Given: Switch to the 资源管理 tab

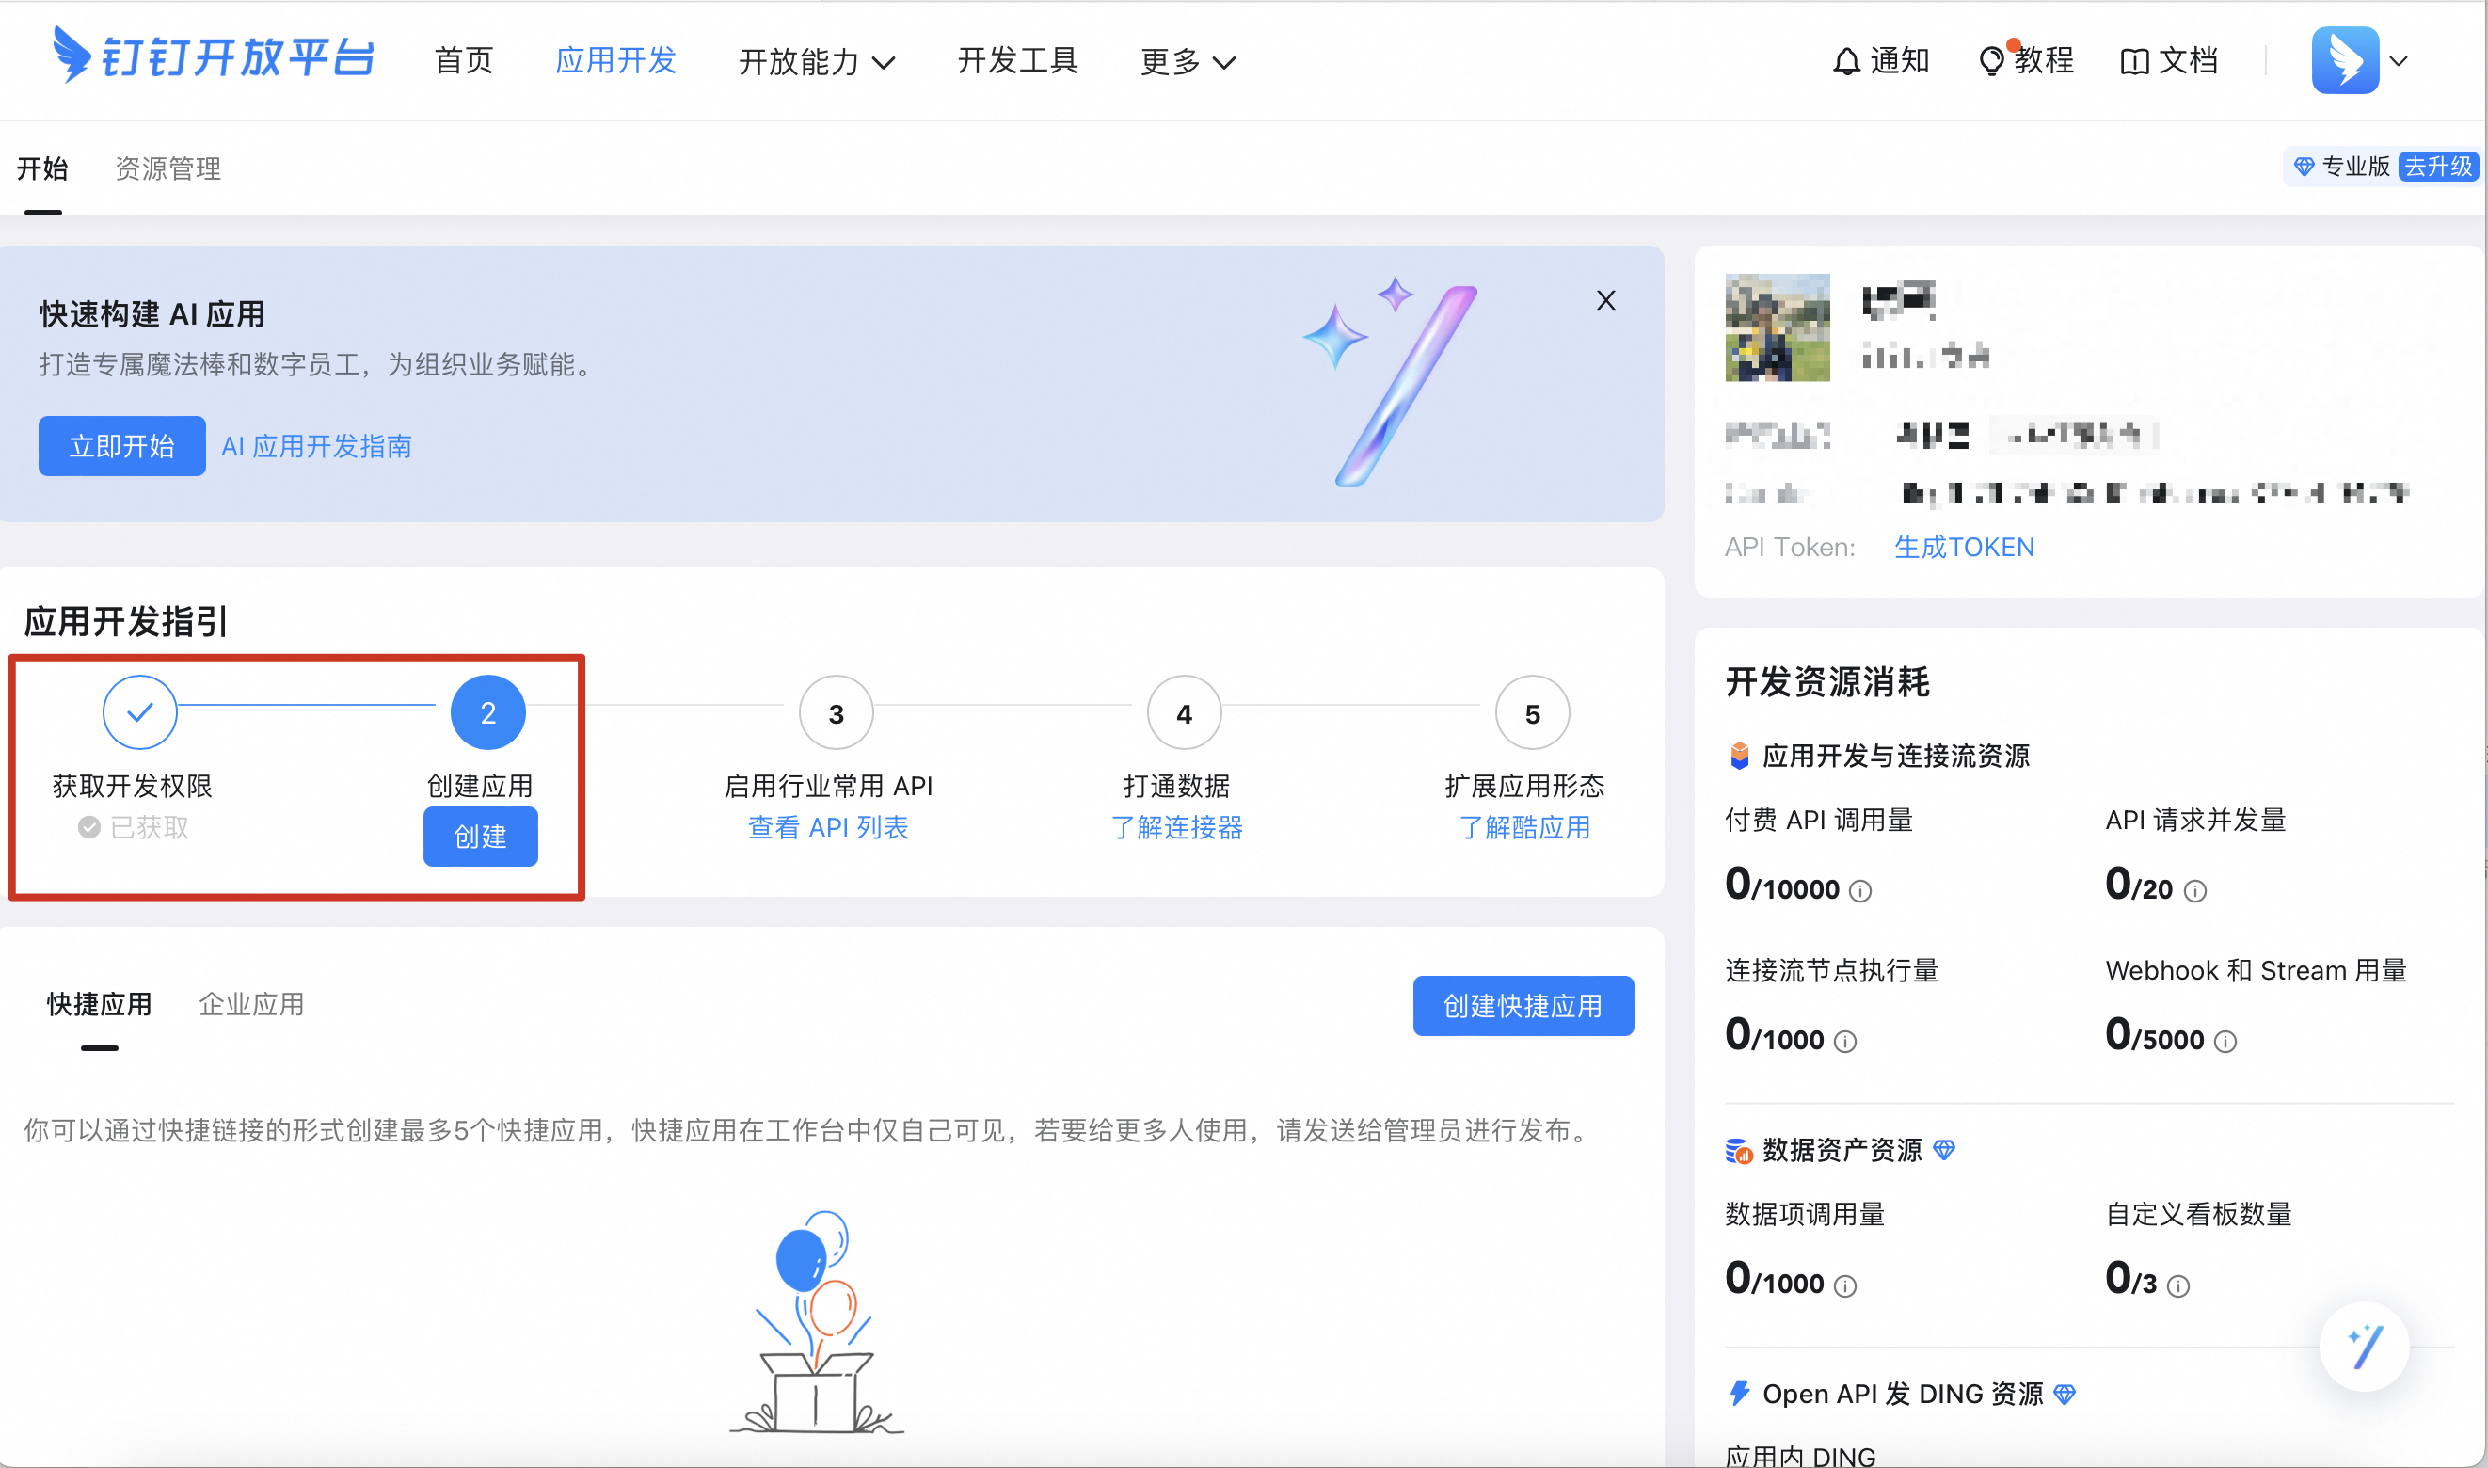Looking at the screenshot, I should point(168,168).
